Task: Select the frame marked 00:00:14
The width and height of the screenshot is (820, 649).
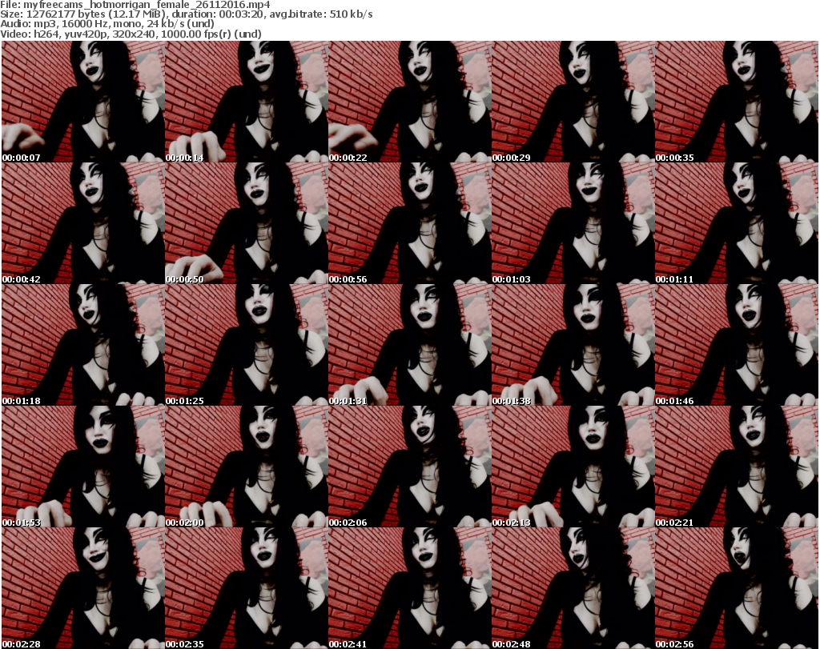Action: click(x=246, y=102)
